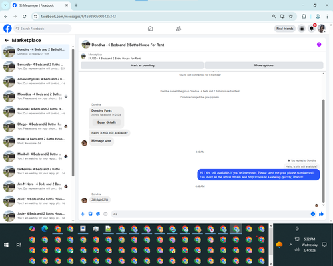Click the phone number message 2818489251
This screenshot has width=333, height=266.
pyautogui.click(x=100, y=200)
